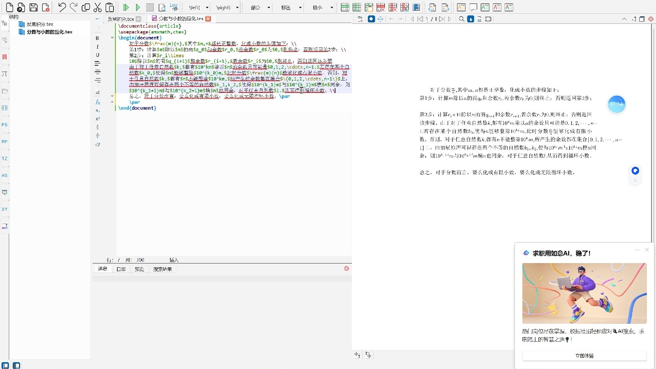The height and width of the screenshot is (369, 656).
Task: Start Build & View with the double green arrow
Action: pyautogui.click(x=126, y=7)
